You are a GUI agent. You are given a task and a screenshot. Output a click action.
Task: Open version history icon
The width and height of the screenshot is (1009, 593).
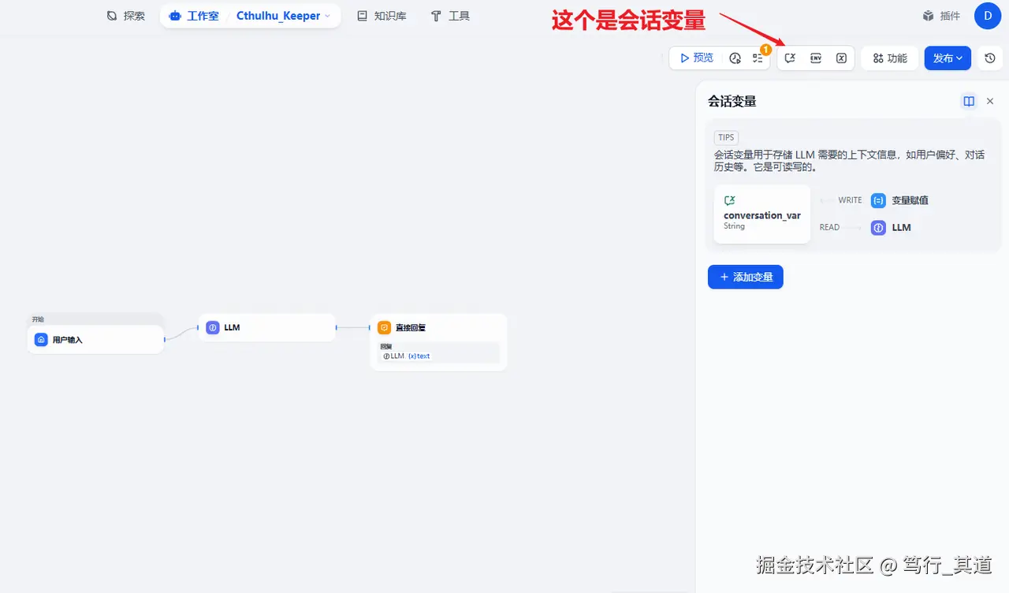point(990,58)
